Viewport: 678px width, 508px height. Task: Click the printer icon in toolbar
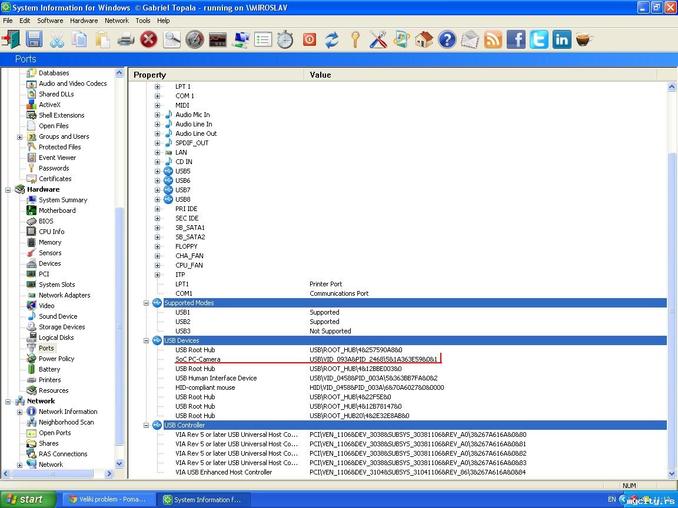pos(126,39)
